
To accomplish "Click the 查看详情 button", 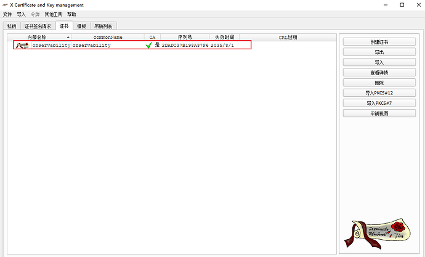I will pos(379,73).
